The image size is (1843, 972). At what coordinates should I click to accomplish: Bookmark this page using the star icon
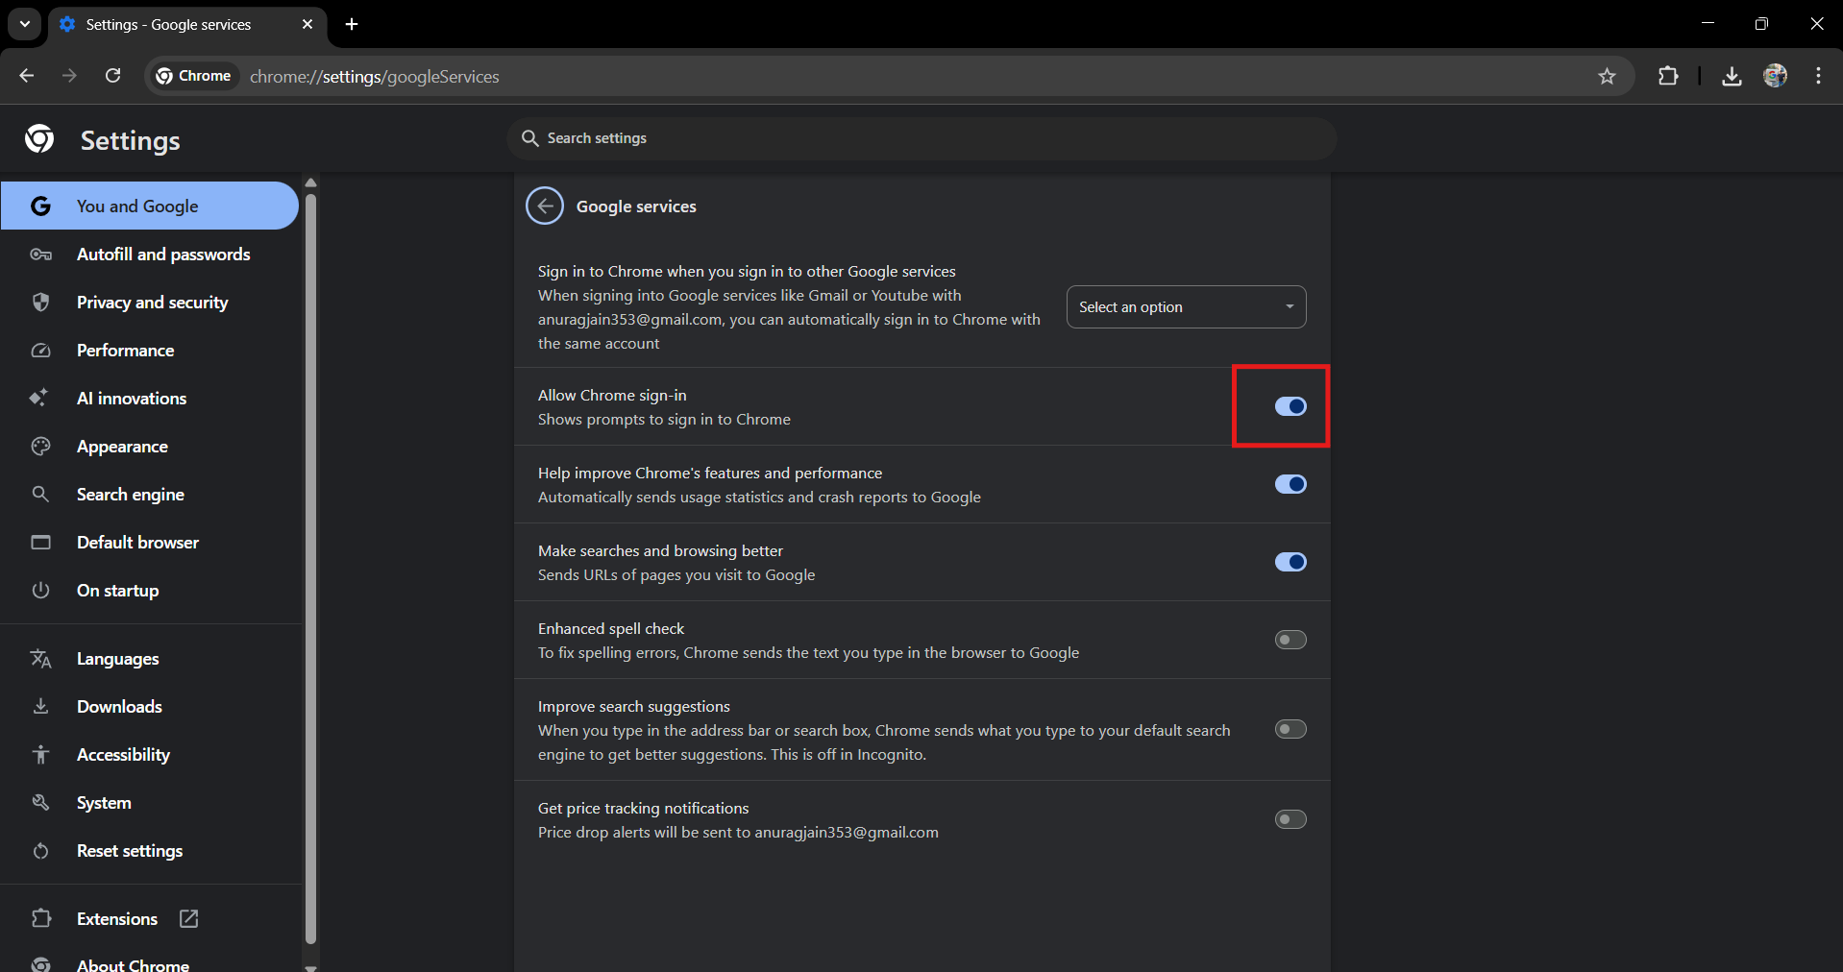(x=1608, y=76)
